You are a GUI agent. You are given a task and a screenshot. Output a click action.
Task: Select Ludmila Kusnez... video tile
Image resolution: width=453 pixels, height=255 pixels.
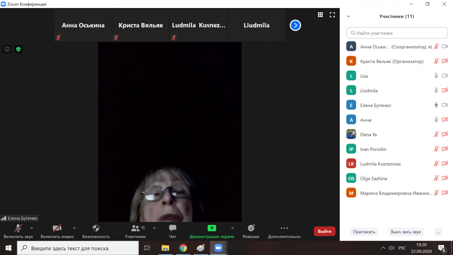[199, 25]
